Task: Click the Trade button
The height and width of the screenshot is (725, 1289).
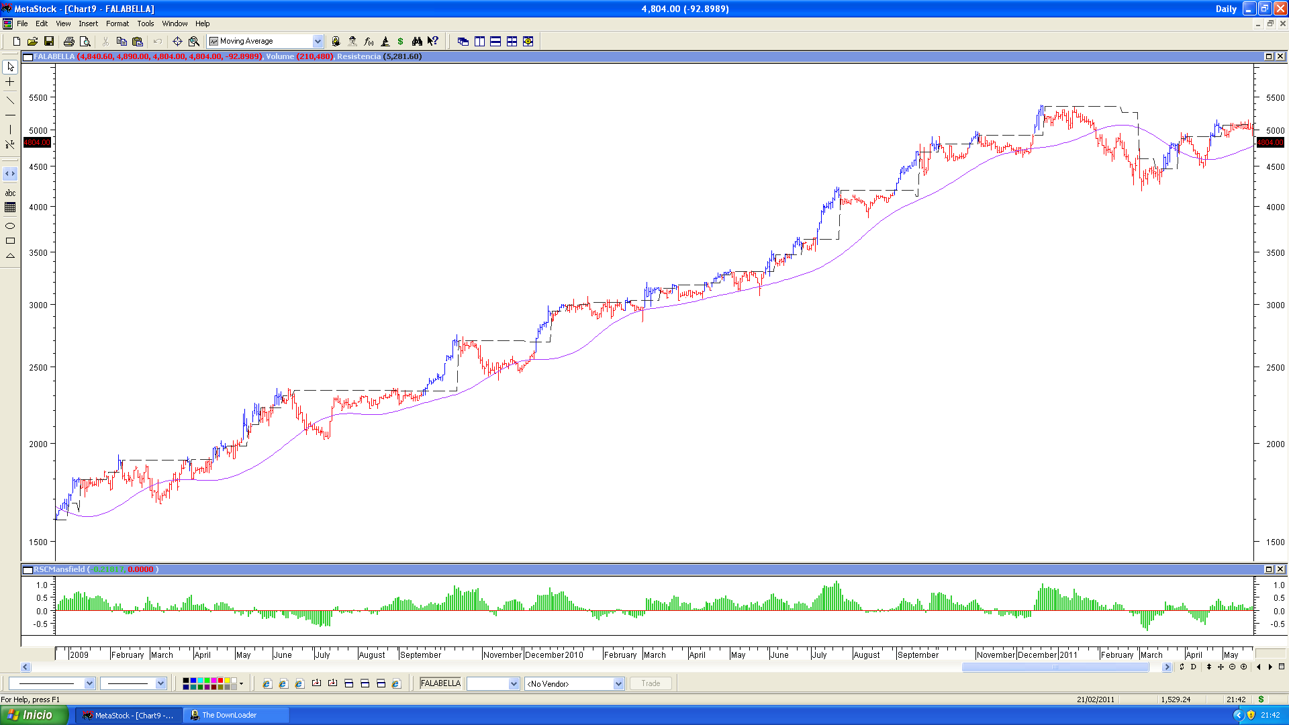Action: point(651,683)
